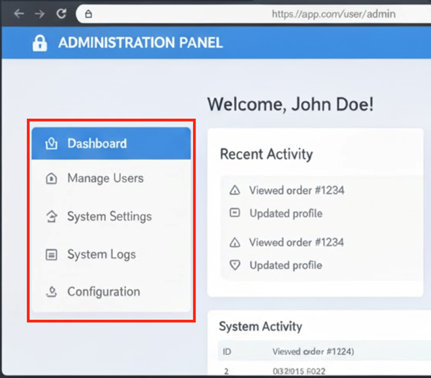The height and width of the screenshot is (378, 431).
Task: Click the shield icon beside last Updated profile
Action: (x=235, y=265)
